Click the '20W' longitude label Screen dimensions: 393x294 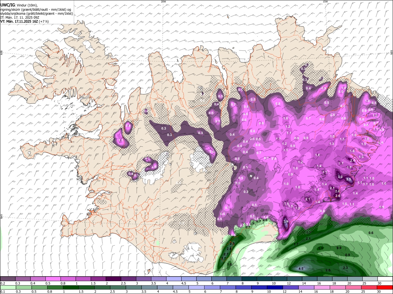pyautogui.click(x=163, y=2)
